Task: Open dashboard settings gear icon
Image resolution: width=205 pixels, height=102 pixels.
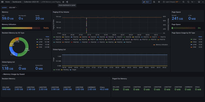Action: click(x=159, y=2)
